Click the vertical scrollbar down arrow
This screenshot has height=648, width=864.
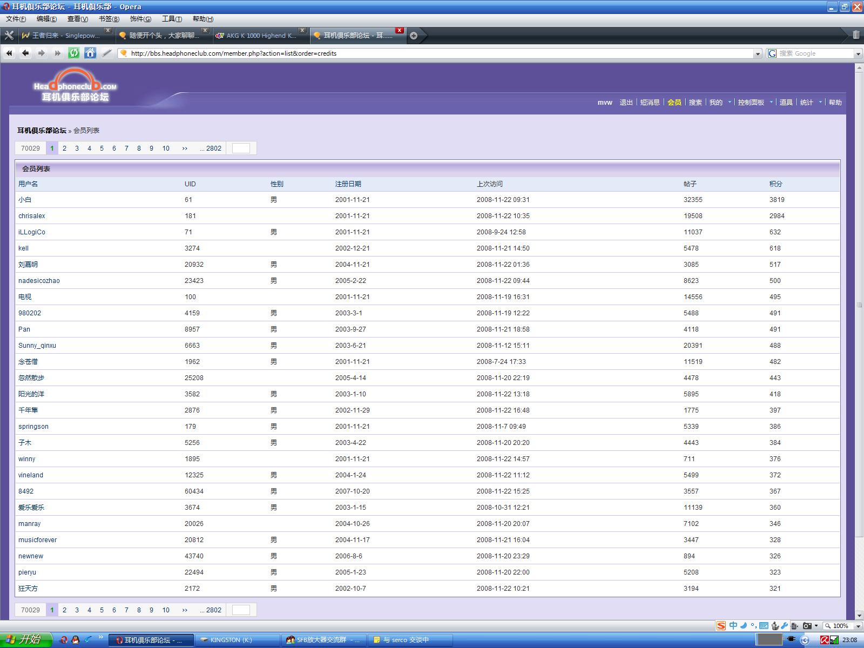859,615
